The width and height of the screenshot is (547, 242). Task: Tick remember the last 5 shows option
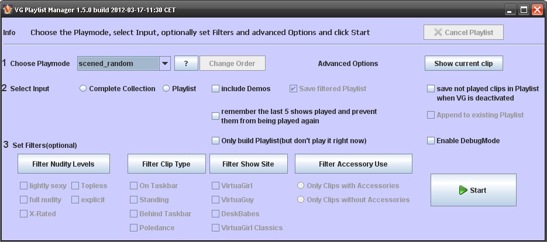215,116
